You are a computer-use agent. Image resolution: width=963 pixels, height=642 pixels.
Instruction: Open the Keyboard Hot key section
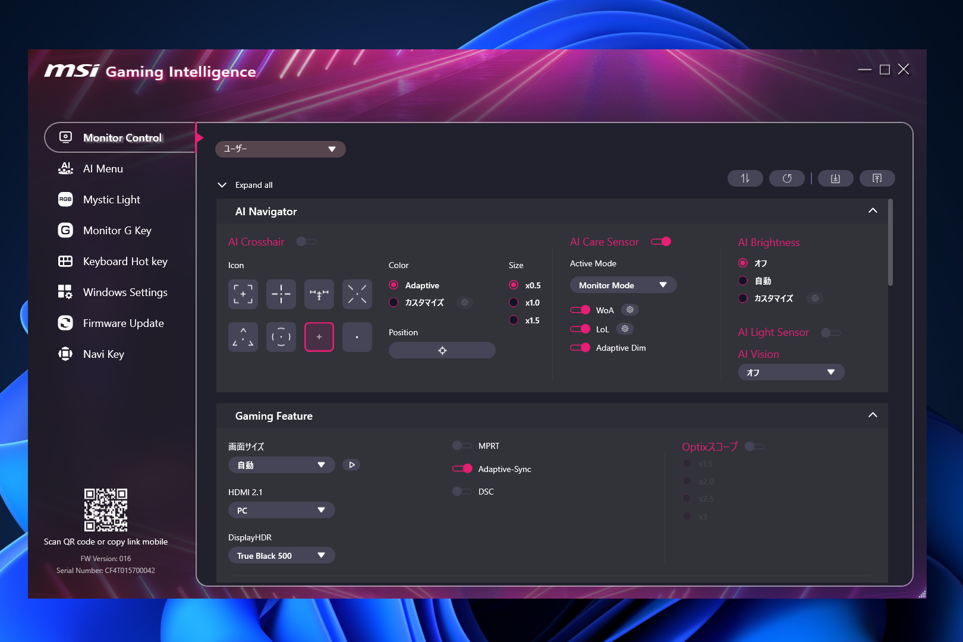[124, 261]
